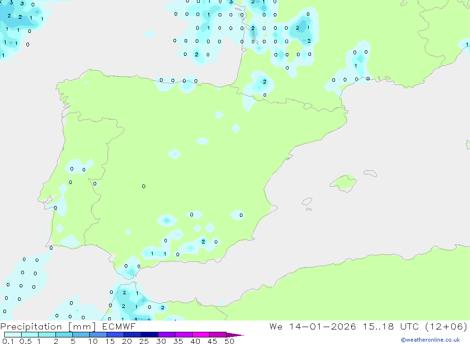Click the Mallorca island on the map

[344, 183]
